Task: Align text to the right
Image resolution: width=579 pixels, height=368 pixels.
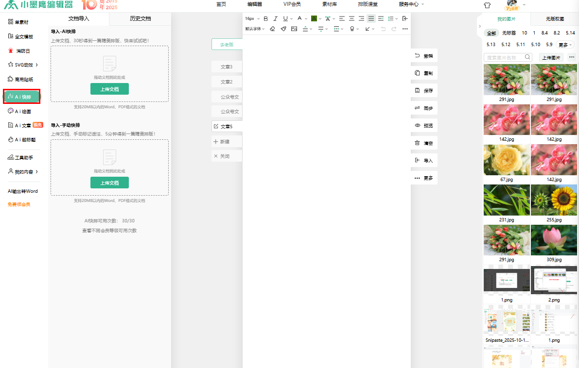Action: pyautogui.click(x=362, y=18)
